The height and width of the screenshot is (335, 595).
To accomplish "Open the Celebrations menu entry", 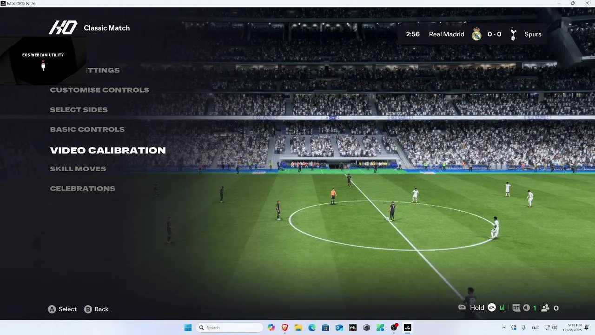I will [x=82, y=188].
